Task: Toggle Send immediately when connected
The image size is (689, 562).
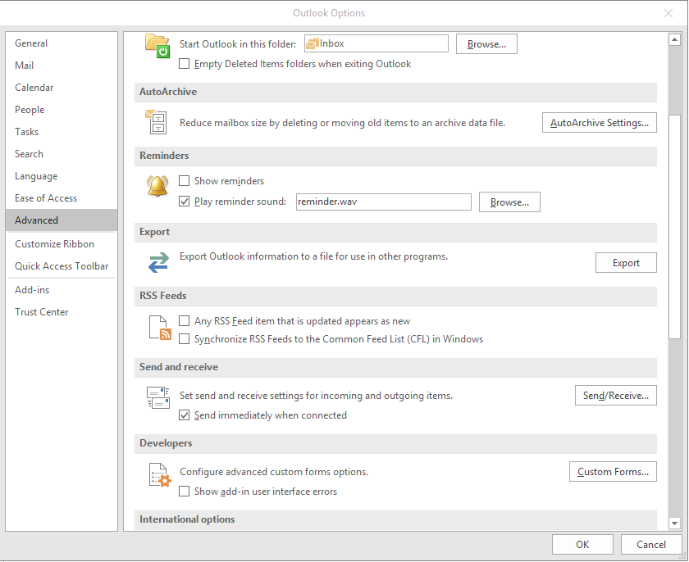Action: pos(185,415)
